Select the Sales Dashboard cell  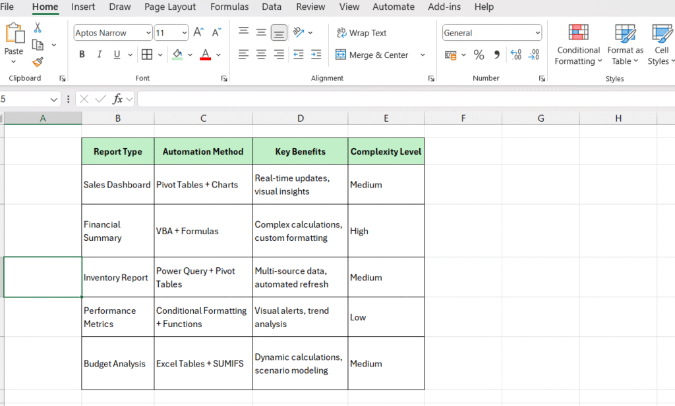click(117, 184)
